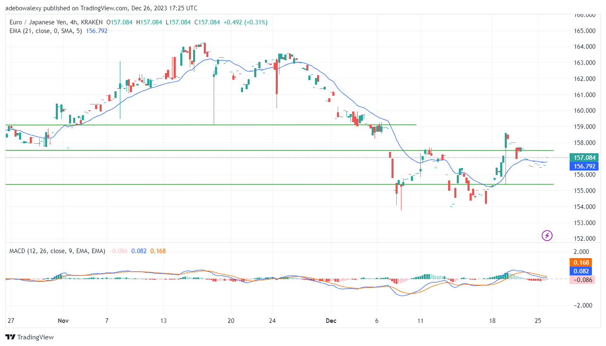Click the 152.000 price axis label

[585, 239]
